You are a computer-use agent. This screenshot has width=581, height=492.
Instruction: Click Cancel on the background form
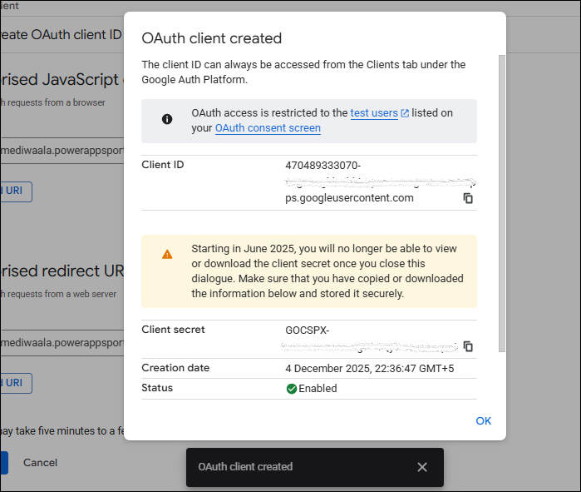(40, 463)
